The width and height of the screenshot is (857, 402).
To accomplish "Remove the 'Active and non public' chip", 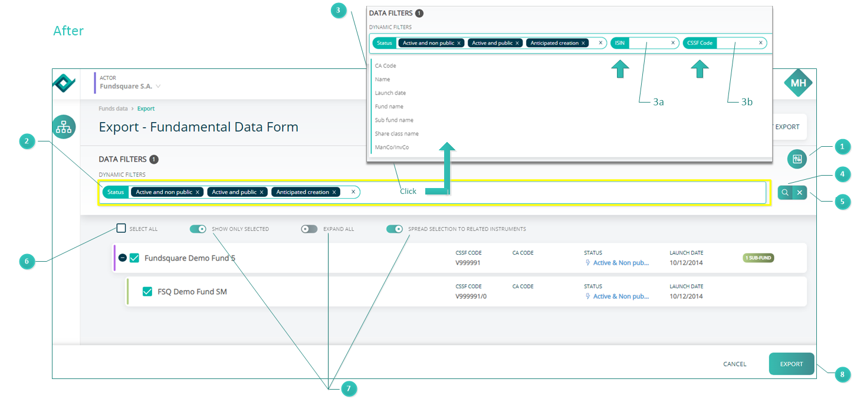I will click(x=198, y=192).
